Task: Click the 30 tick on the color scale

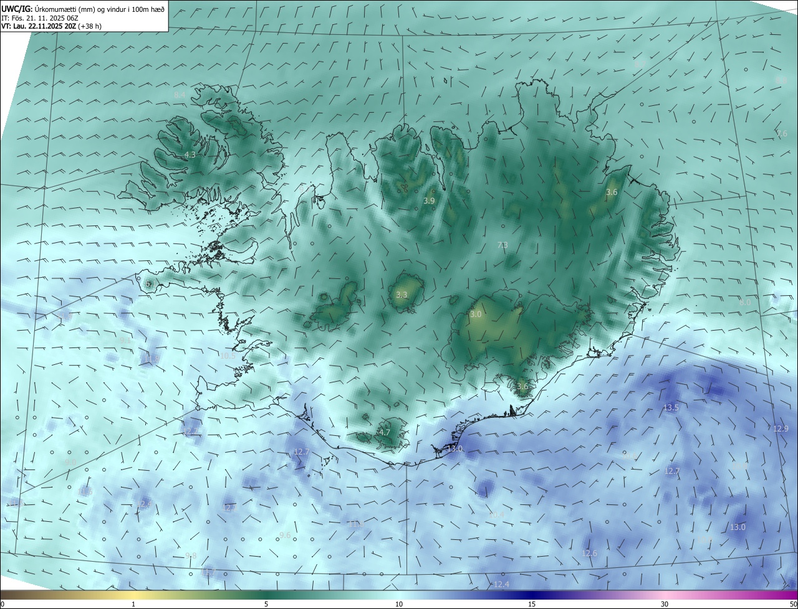Action: tap(665, 604)
